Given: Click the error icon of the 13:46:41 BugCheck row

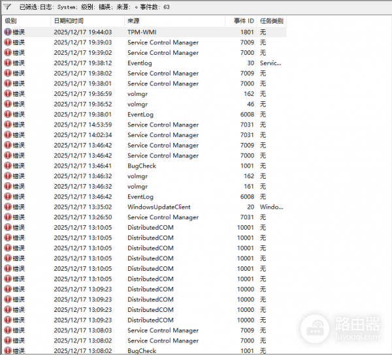Looking at the screenshot, I should [x=8, y=166].
